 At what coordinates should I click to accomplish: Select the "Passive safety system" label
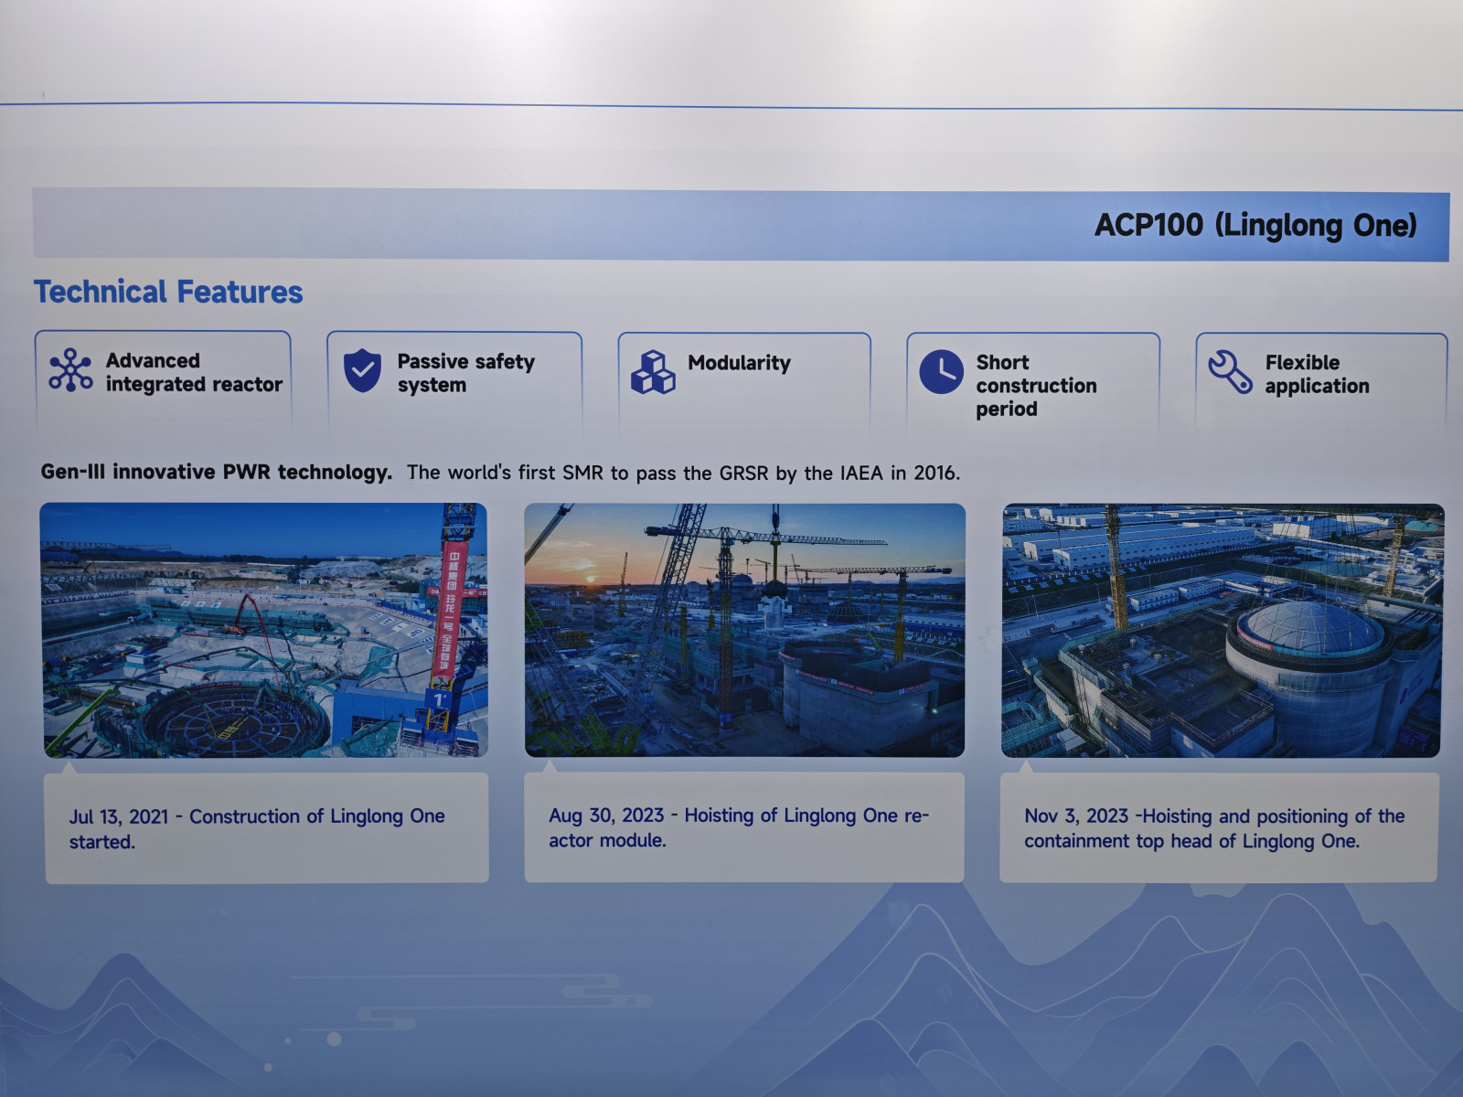[465, 373]
